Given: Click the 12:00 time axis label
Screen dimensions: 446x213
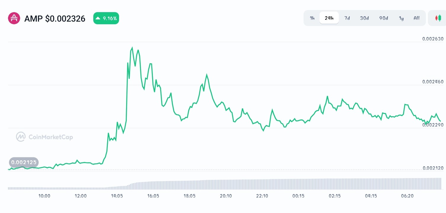Looking at the screenshot, I should [x=81, y=196].
